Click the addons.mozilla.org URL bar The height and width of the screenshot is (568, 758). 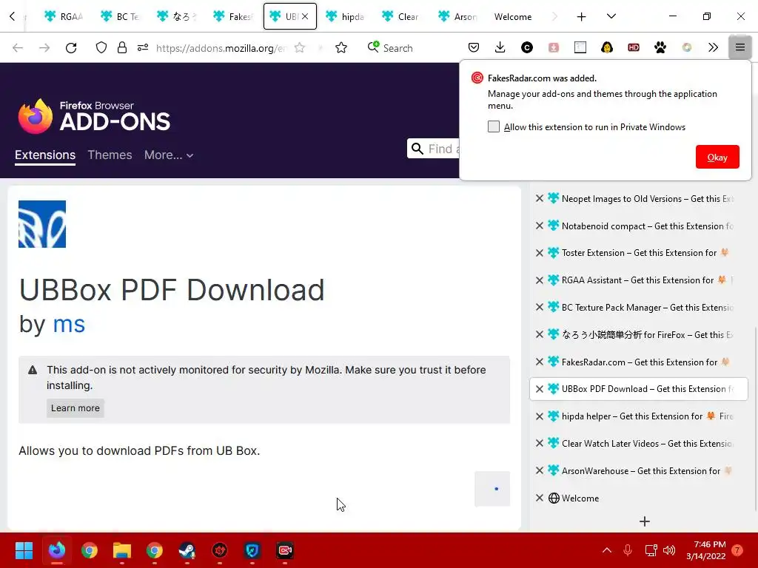click(221, 48)
